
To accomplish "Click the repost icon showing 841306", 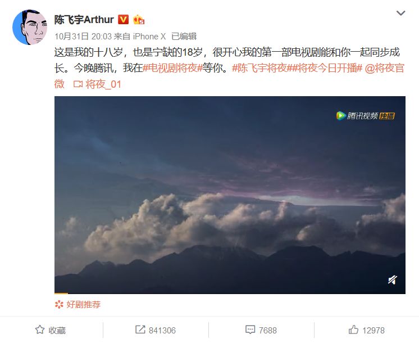I will [x=140, y=330].
